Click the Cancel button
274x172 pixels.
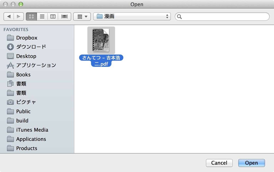pyautogui.click(x=219, y=163)
